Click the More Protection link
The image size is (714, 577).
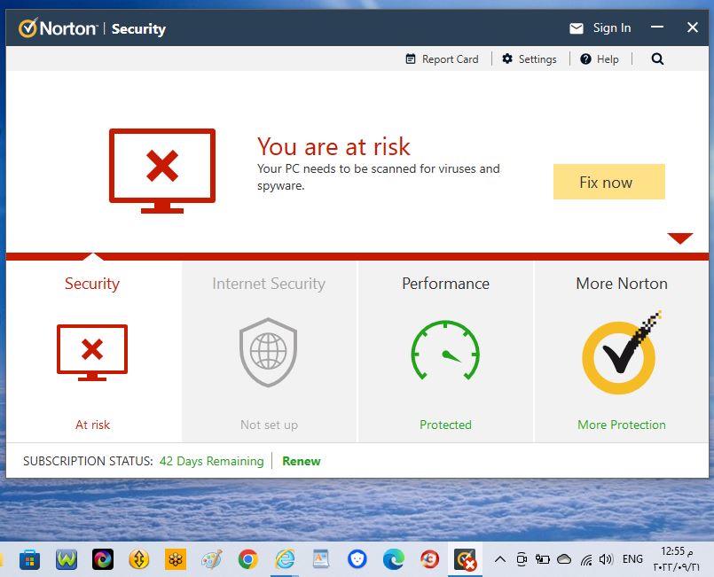(x=622, y=425)
